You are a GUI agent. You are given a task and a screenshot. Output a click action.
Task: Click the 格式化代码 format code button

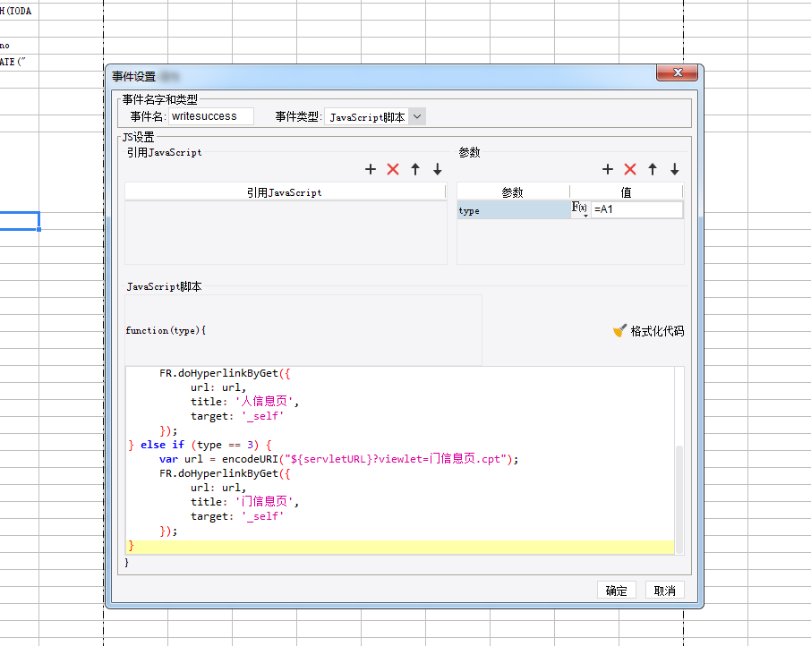pyautogui.click(x=649, y=331)
